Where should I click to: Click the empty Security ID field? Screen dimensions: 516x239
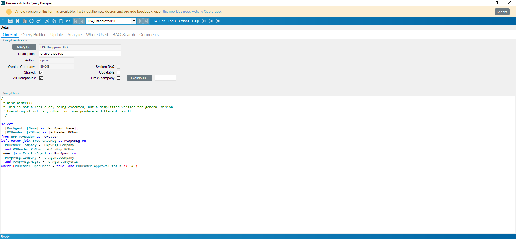(x=165, y=78)
